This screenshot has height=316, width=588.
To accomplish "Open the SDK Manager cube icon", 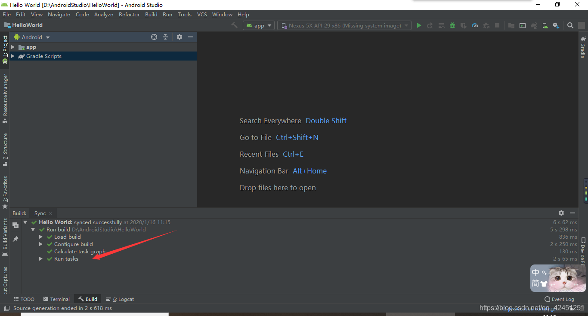I will coord(556,25).
